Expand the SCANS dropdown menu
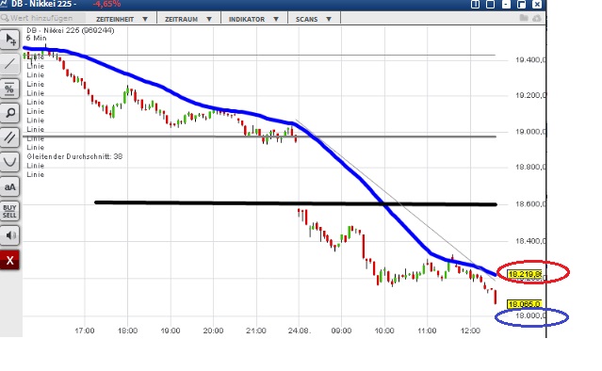This screenshot has height=371, width=602. [314, 19]
